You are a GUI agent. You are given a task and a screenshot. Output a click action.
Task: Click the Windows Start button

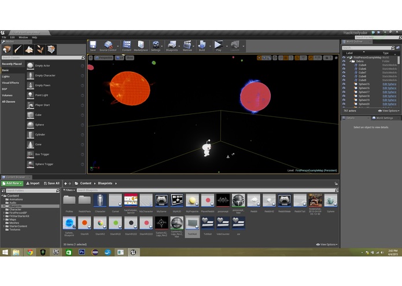pos(5,252)
